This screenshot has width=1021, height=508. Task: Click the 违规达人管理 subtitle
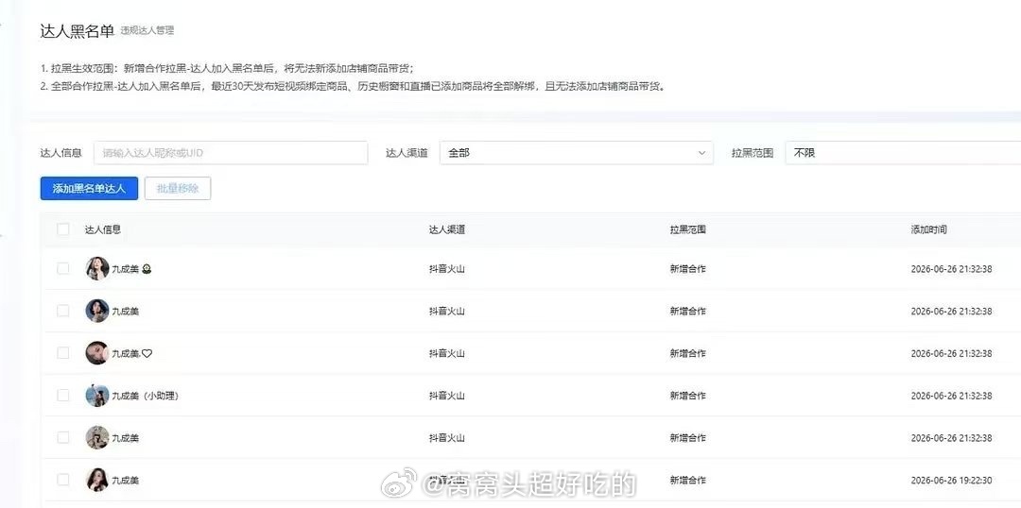click(x=147, y=30)
